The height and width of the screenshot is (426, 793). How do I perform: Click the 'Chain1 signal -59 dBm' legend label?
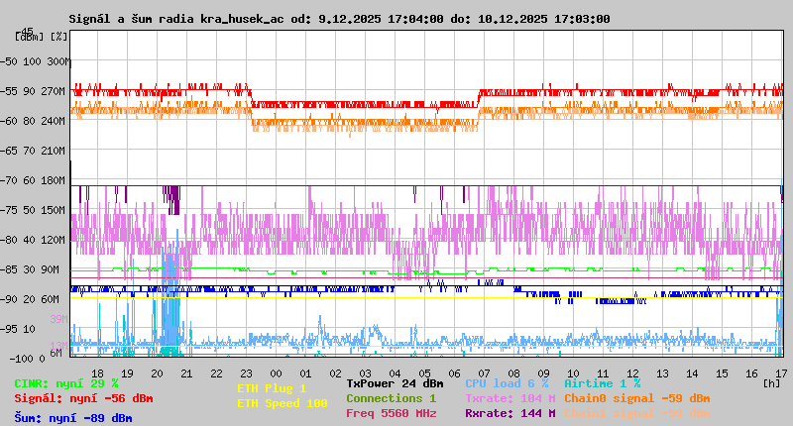[x=637, y=413]
